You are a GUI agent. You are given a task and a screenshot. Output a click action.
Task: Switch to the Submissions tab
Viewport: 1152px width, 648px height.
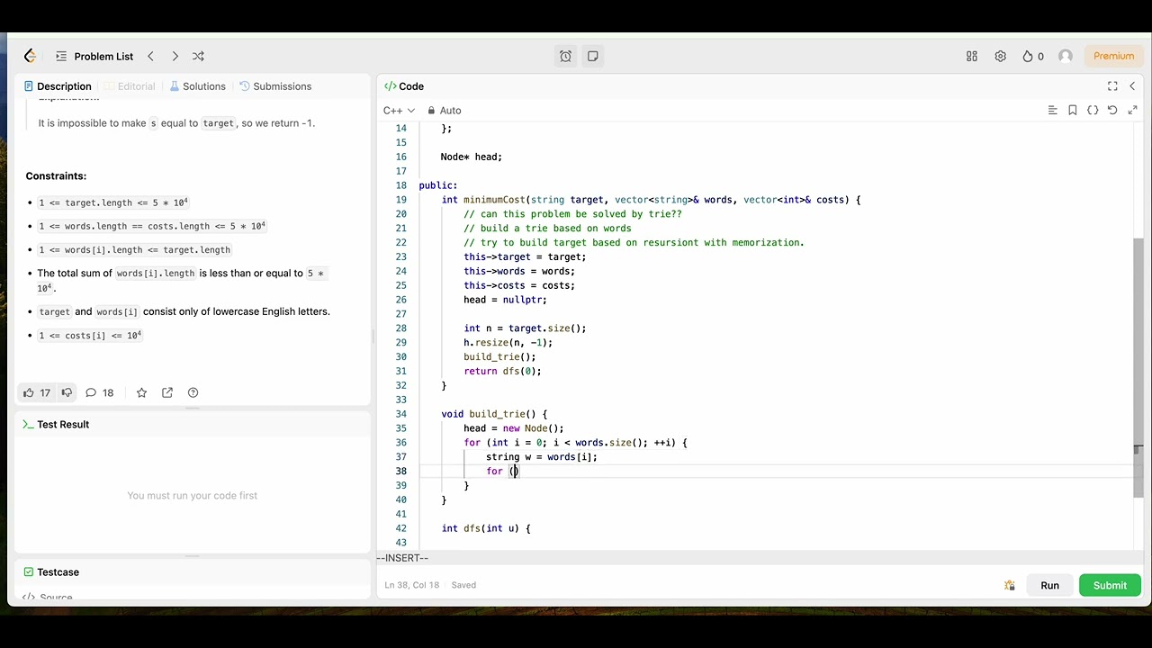[275, 86]
